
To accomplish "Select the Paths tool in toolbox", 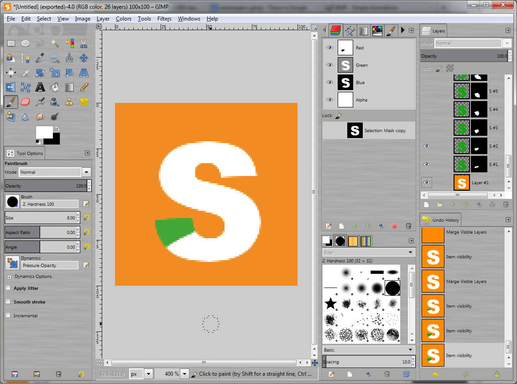I will (x=26, y=58).
